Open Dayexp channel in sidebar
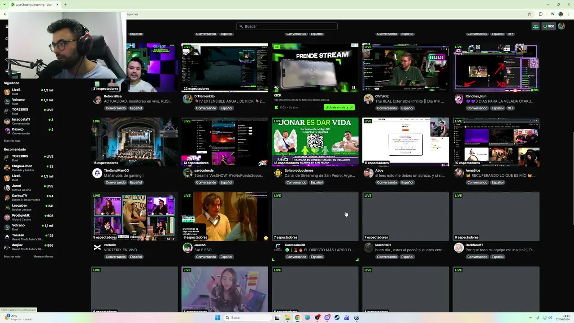The width and height of the screenshot is (574, 323). (29, 131)
